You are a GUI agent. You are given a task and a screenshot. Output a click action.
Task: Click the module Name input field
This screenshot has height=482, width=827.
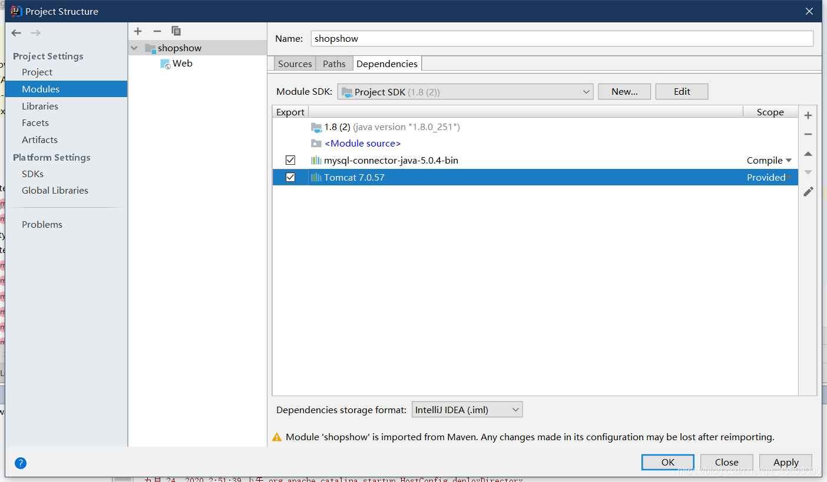coord(562,38)
